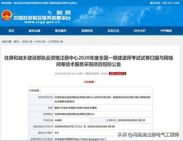The width and height of the screenshot is (183, 141).
Task: Click the bid file time 2020年05月27日 17:14
Action: pos(68,127)
